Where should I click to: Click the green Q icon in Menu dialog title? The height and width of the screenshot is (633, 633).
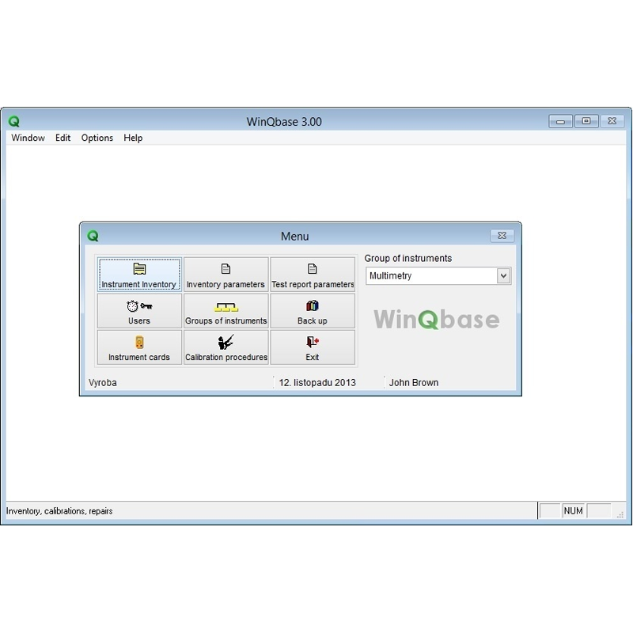[x=93, y=236]
